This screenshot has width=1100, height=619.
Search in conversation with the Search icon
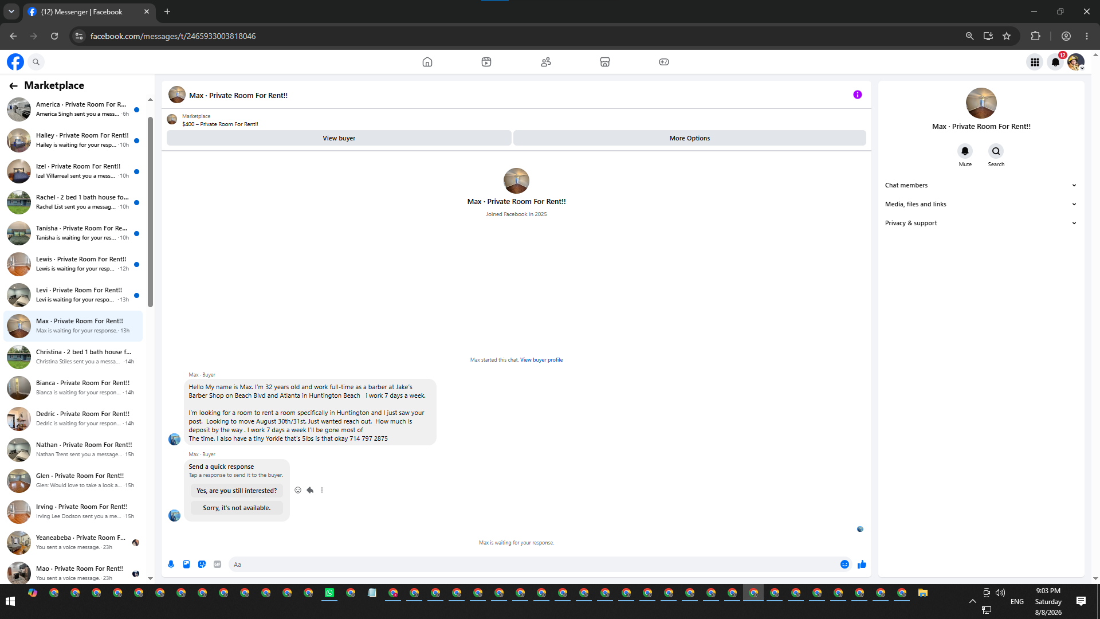point(996,151)
